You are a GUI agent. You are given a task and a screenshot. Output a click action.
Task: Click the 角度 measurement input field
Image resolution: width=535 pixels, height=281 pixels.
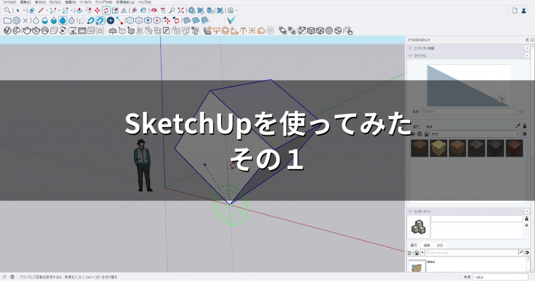coord(502,277)
